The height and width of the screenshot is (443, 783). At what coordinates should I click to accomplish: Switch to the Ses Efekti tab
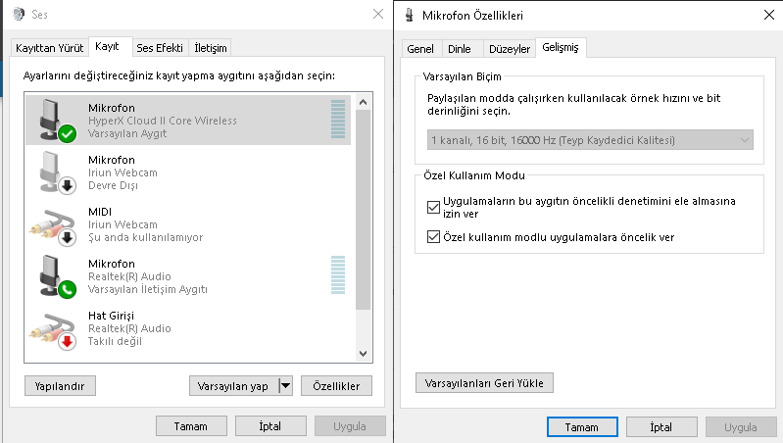pyautogui.click(x=161, y=47)
